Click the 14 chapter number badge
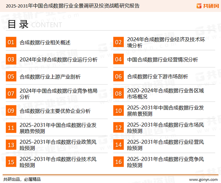 pos(118,145)
